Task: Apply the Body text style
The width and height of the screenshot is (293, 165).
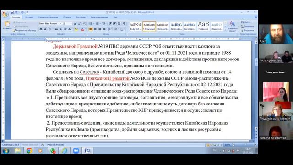Action: (x=136, y=26)
